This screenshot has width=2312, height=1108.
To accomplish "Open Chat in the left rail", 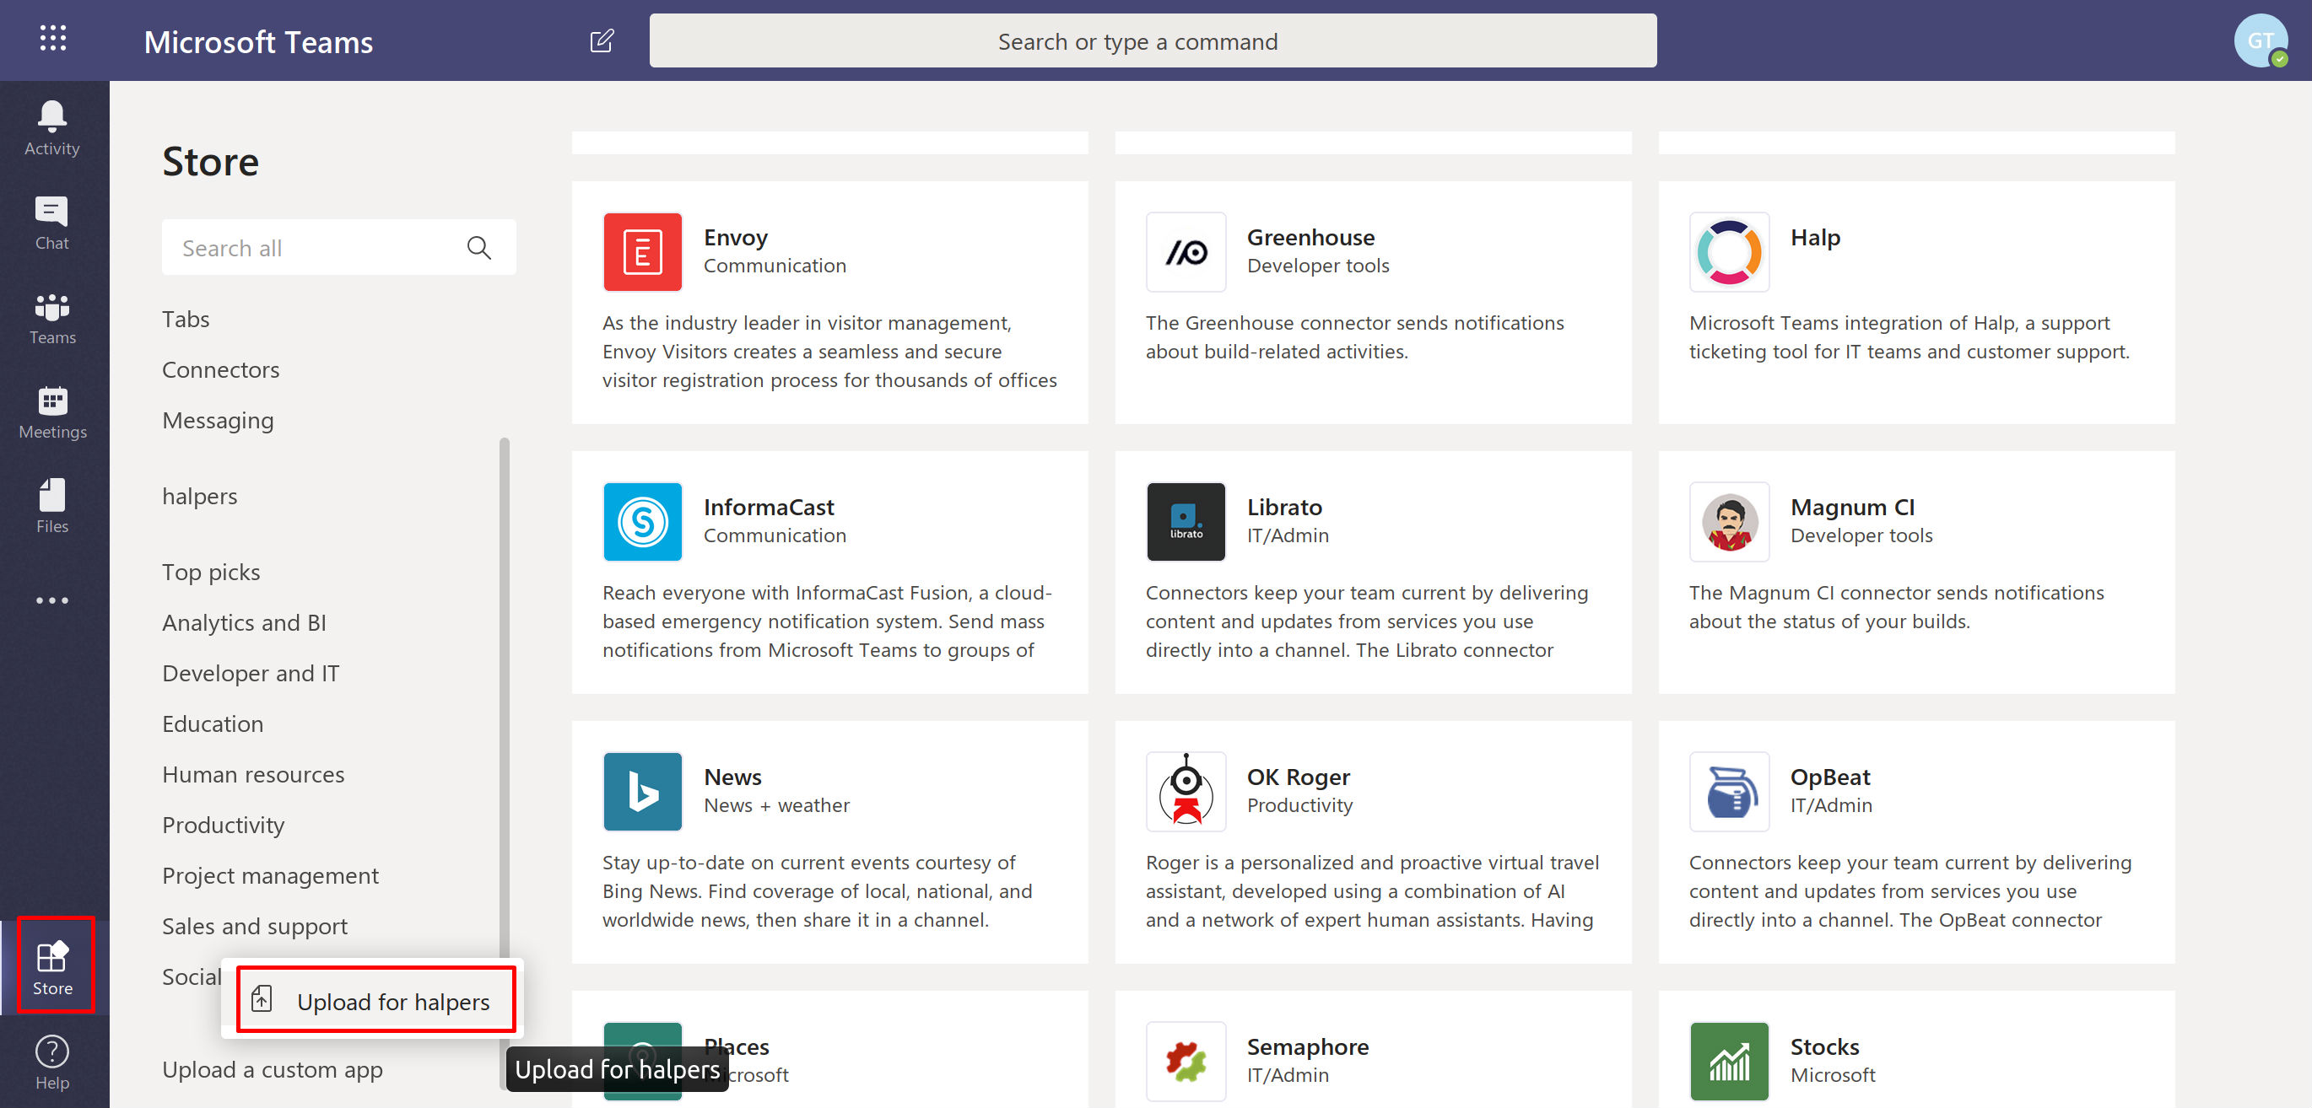I will (x=52, y=223).
